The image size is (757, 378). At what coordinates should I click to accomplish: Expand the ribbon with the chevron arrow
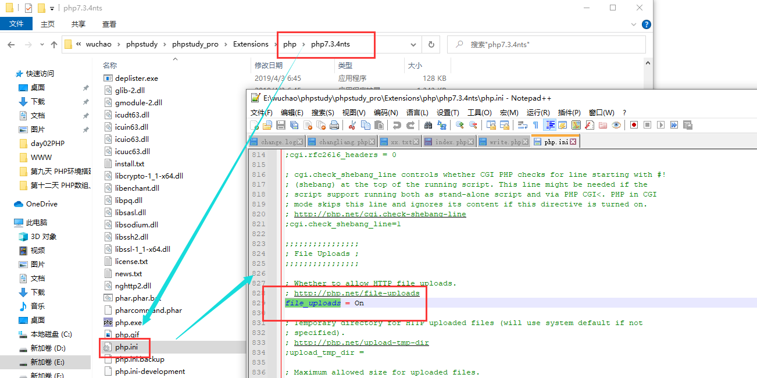(633, 24)
